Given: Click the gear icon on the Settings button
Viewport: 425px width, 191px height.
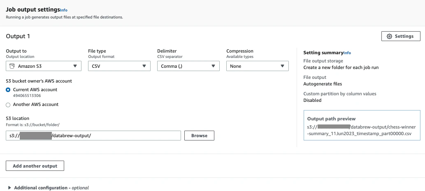Looking at the screenshot, I should (x=389, y=36).
